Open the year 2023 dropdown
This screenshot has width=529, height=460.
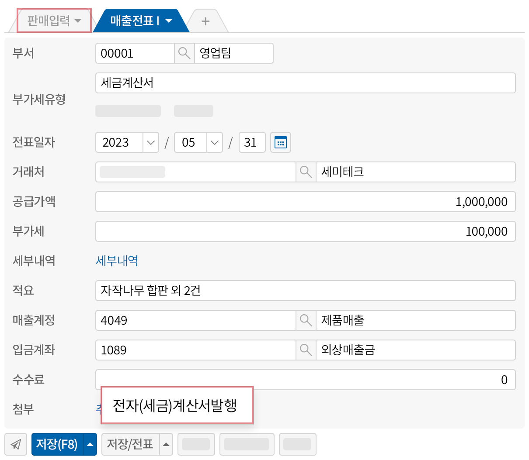point(151,142)
